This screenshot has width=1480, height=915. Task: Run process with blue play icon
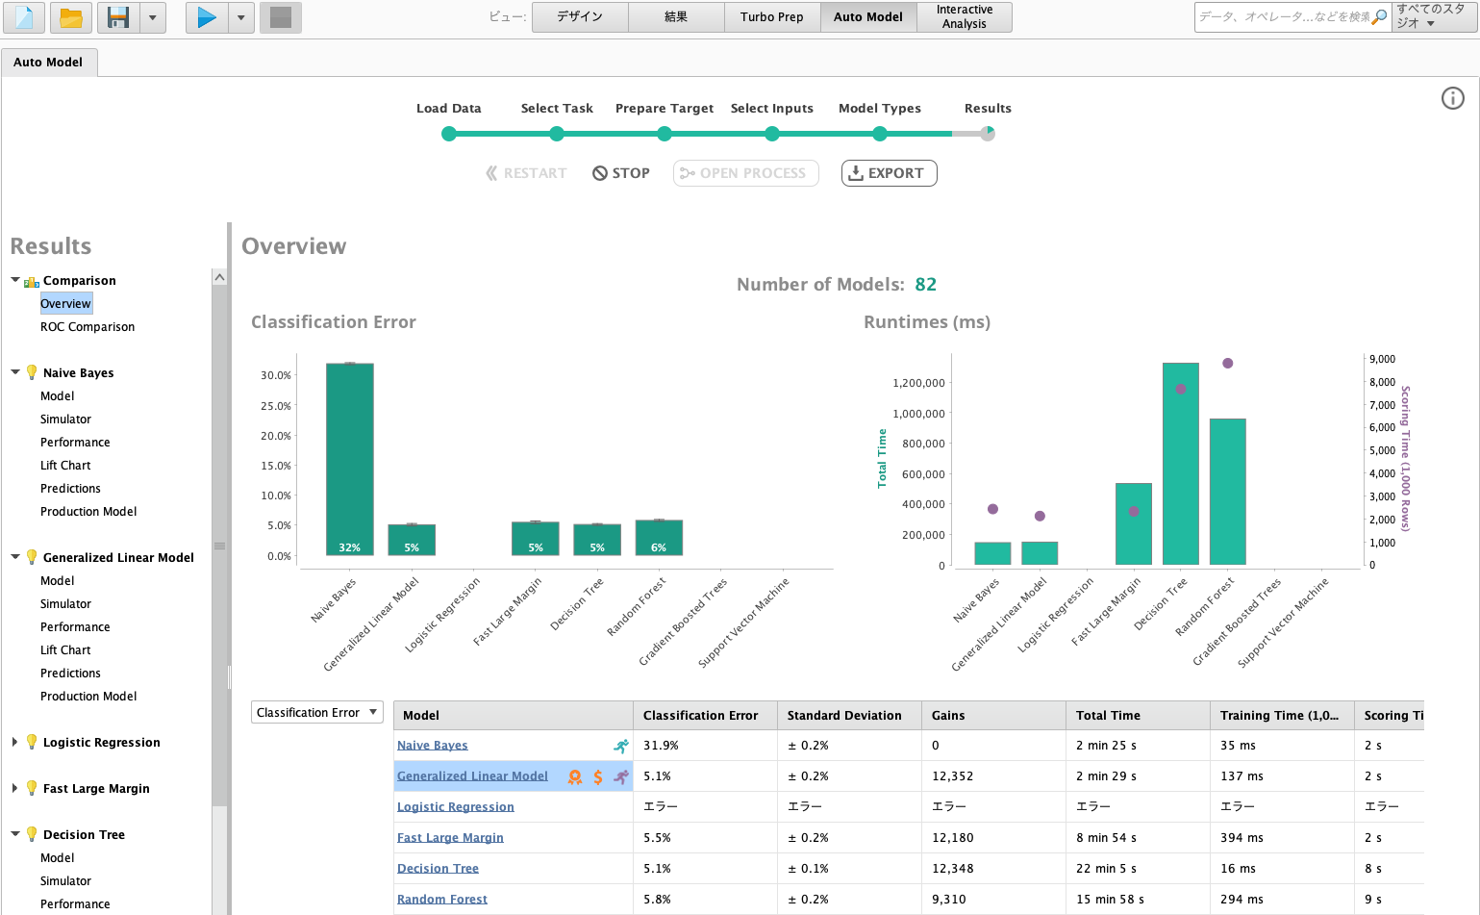click(x=207, y=17)
